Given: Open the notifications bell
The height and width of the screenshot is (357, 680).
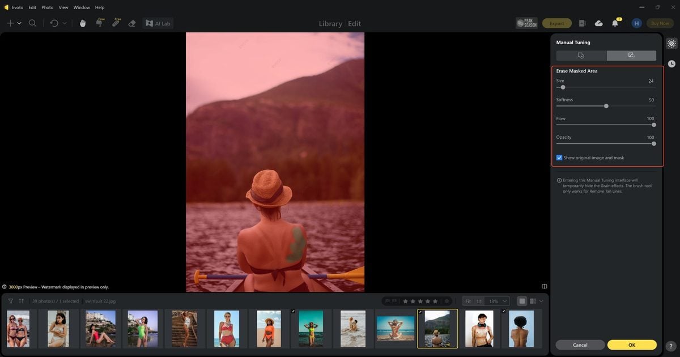Looking at the screenshot, I should point(615,23).
